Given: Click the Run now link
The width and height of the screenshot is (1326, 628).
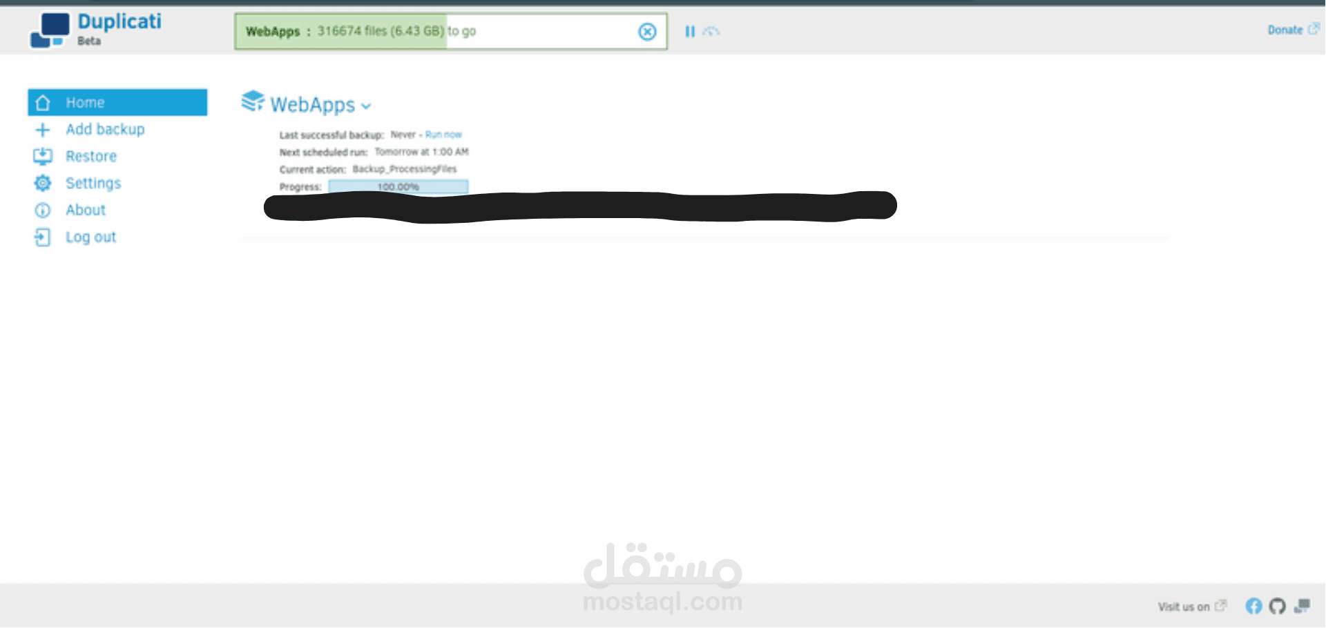Looking at the screenshot, I should (443, 135).
